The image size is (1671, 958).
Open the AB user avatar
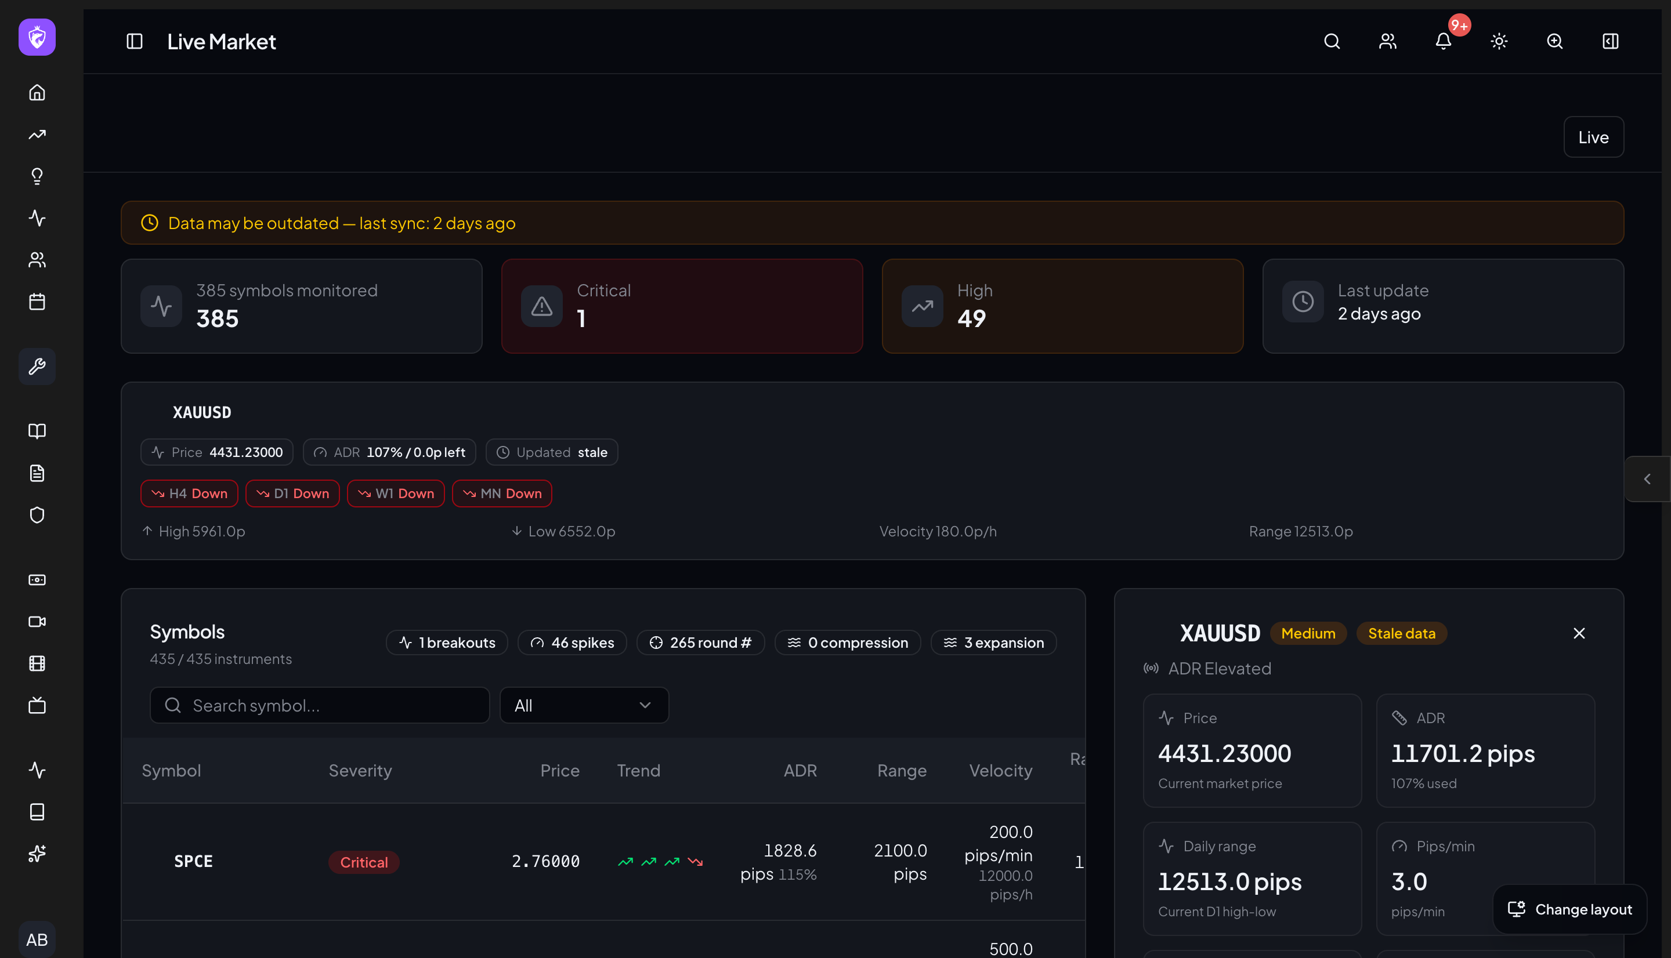click(x=37, y=939)
